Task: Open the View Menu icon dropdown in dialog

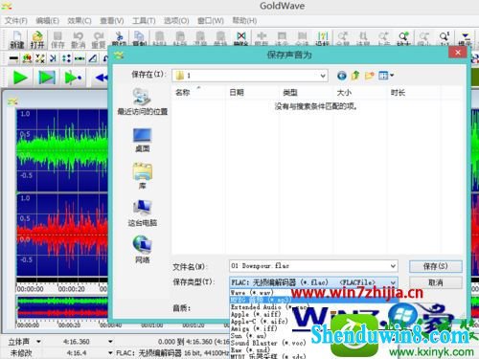Action: coord(386,76)
